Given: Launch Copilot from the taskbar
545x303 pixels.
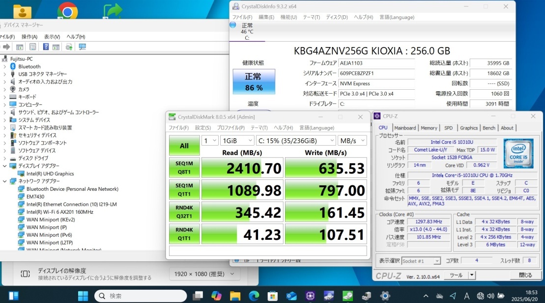Looking at the screenshot, I should click(x=216, y=296).
